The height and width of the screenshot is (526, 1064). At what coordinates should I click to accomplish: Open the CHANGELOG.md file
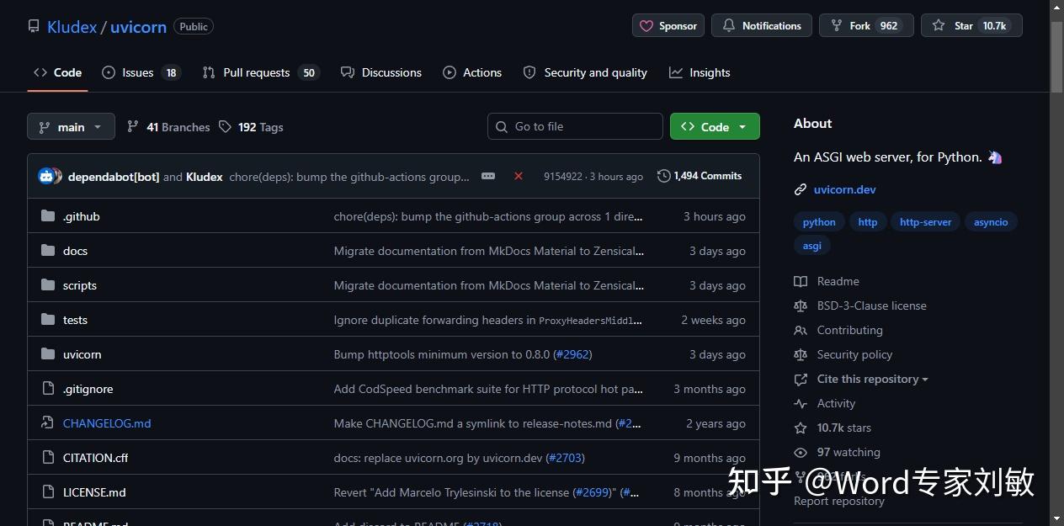point(107,423)
